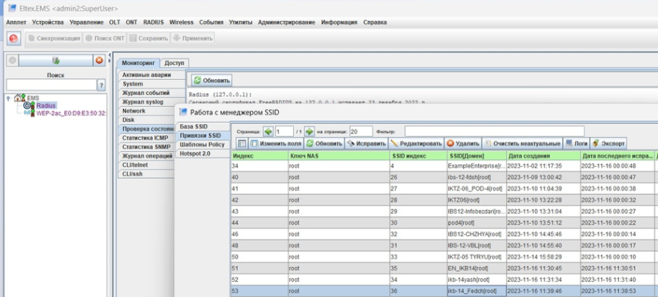Select the EMS house icon in tree
658x297 pixels.
[x=19, y=97]
